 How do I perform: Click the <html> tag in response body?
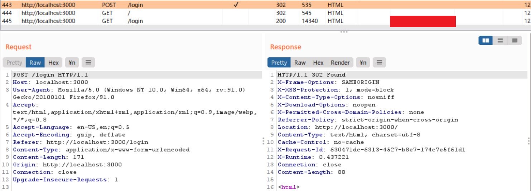click(x=289, y=187)
